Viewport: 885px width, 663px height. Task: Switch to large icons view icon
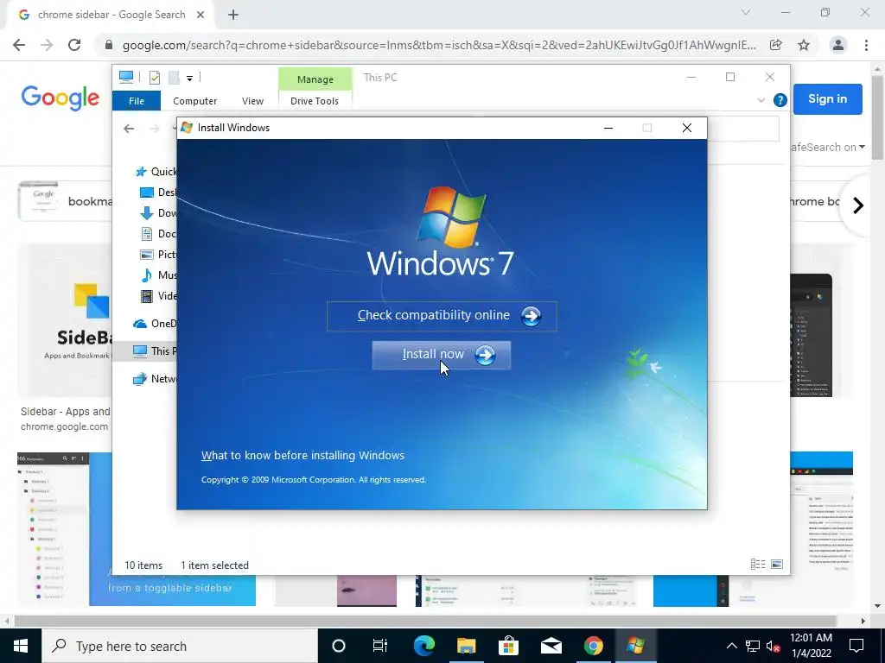pos(777,565)
